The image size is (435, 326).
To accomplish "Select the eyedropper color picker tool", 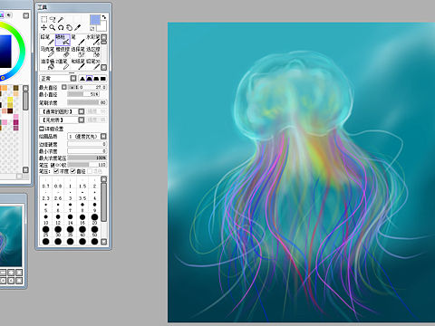I will coord(78,27).
